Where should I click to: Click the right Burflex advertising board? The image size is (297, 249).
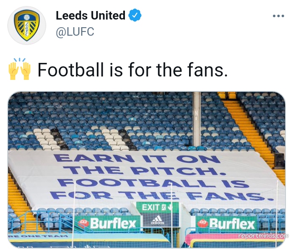coord(226,224)
